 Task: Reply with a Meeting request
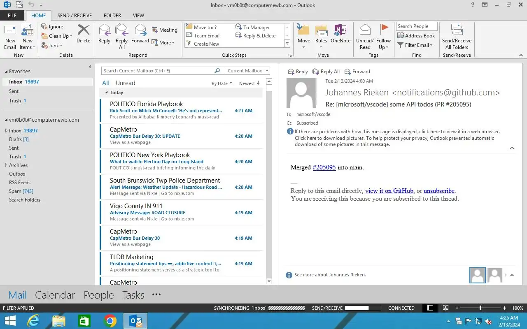pyautogui.click(x=165, y=30)
